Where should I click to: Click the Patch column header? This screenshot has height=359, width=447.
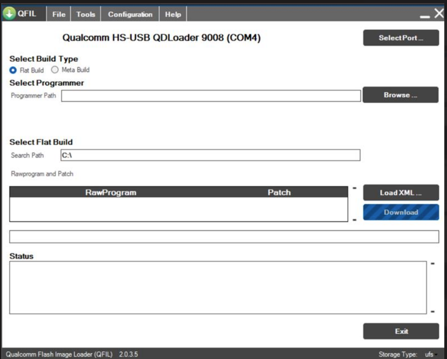click(279, 192)
